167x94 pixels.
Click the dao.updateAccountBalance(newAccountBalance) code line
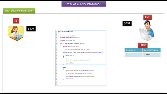tap(80, 77)
